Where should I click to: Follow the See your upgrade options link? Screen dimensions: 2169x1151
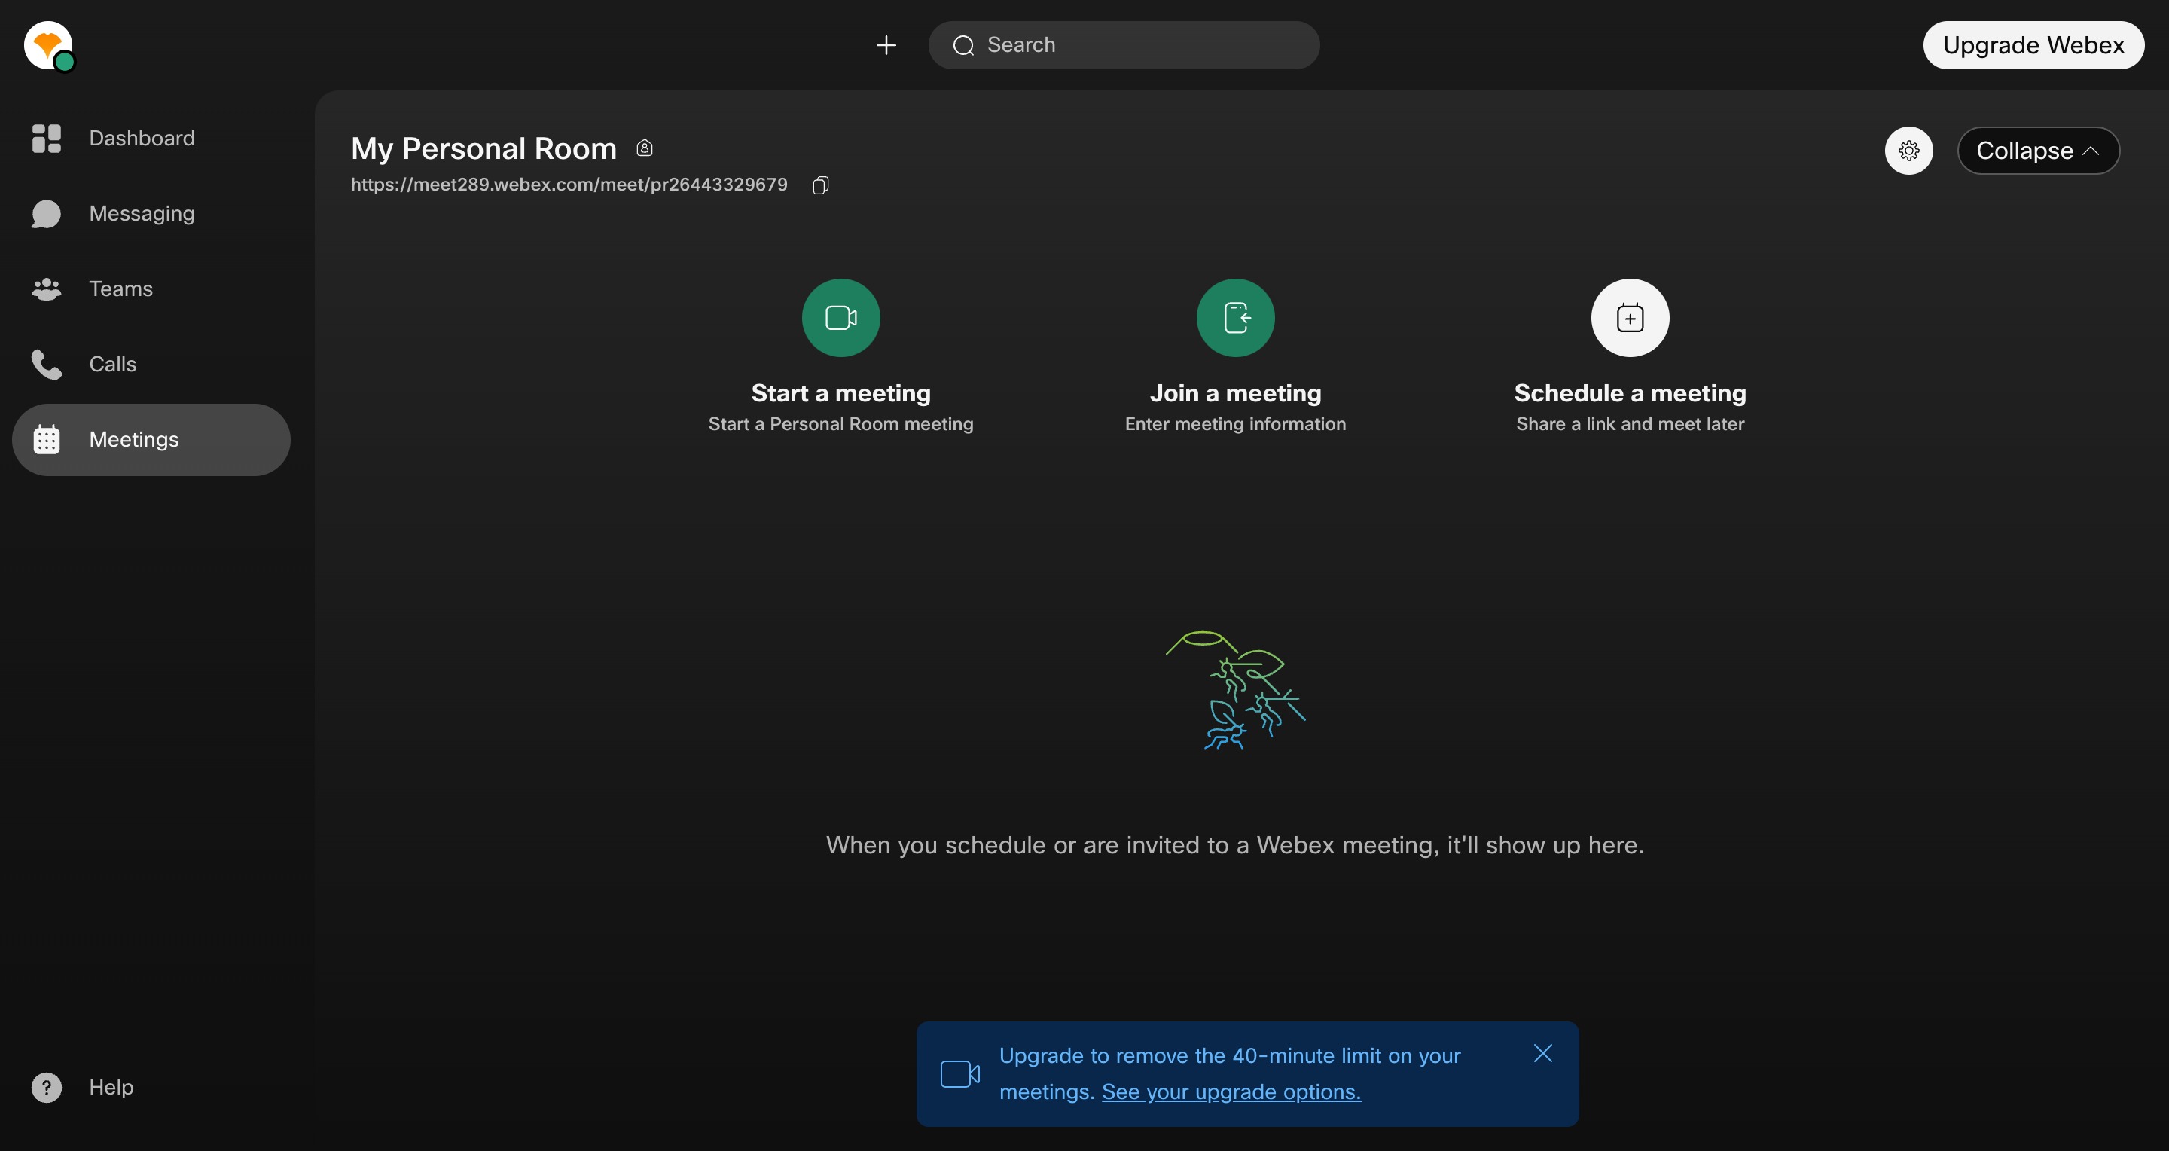1231,1092
